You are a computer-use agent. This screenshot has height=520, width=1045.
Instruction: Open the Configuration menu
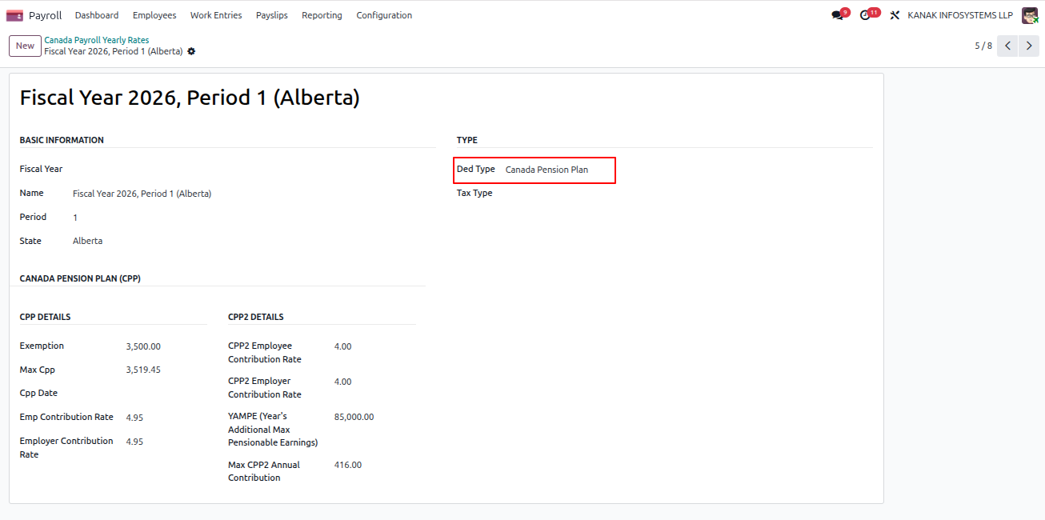384,15
